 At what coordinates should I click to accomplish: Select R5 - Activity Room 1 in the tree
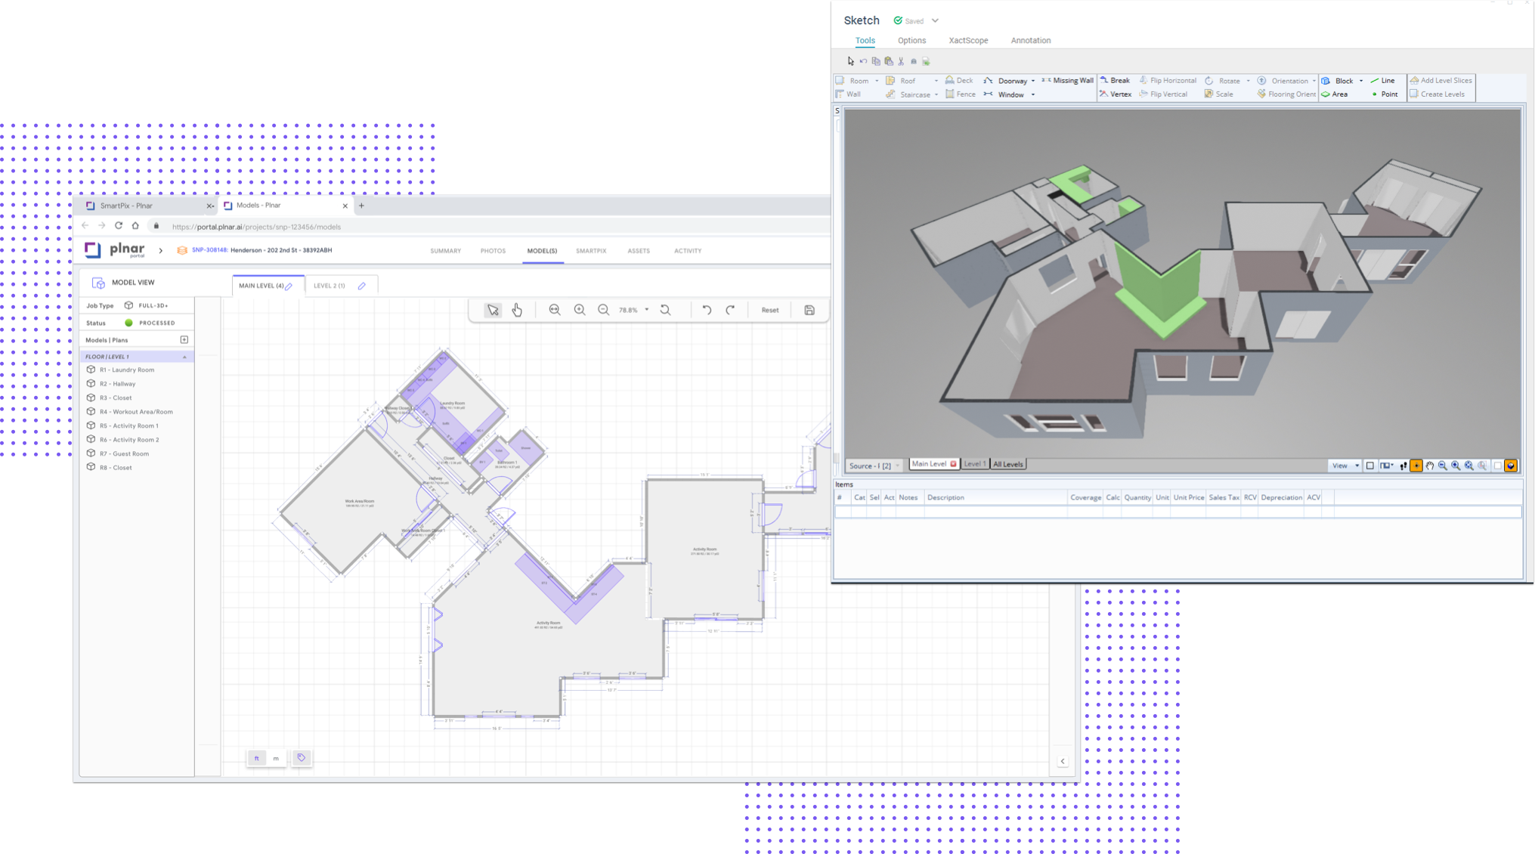[x=128, y=425]
